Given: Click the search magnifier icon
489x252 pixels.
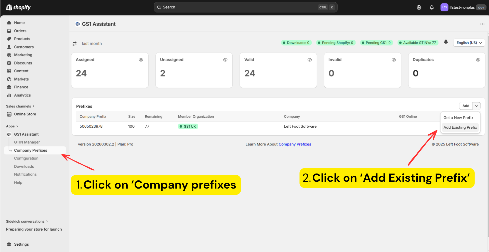Looking at the screenshot, I should [159, 7].
